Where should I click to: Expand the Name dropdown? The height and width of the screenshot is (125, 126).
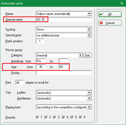(x=89, y=14)
